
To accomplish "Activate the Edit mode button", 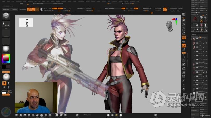I will point(29,10).
